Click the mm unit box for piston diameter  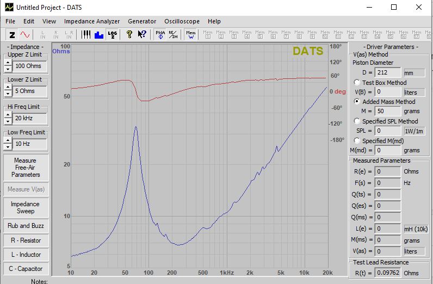[414, 73]
